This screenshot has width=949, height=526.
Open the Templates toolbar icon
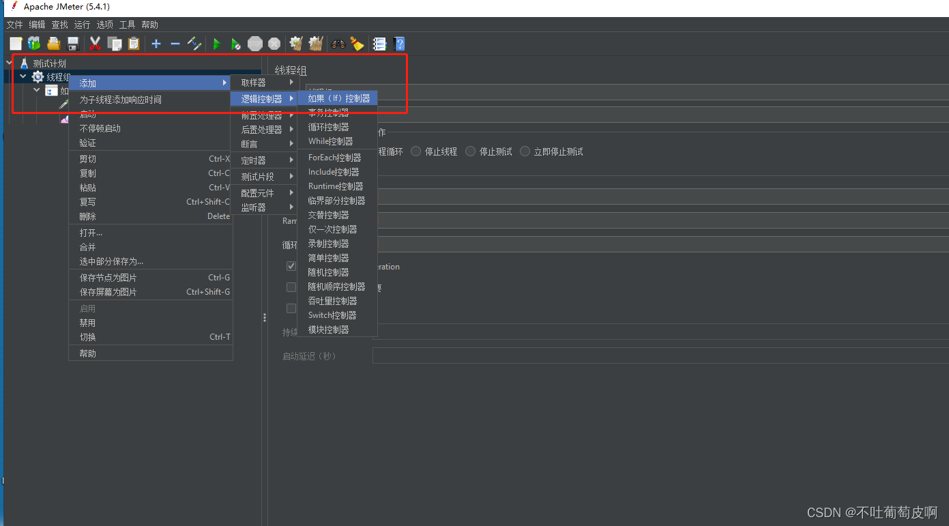pos(34,44)
